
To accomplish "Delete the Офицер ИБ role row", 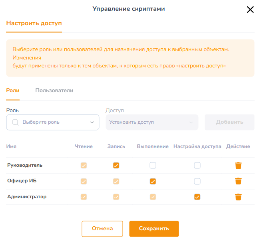I will coord(238,181).
